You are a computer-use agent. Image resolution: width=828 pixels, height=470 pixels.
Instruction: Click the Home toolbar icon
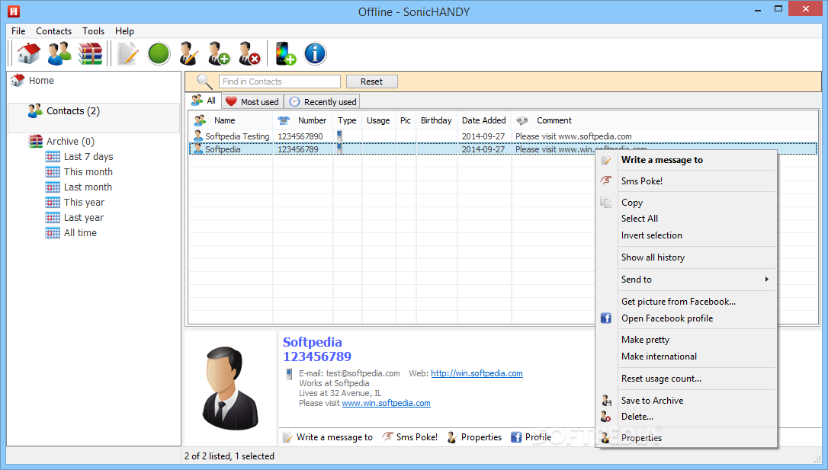point(29,53)
